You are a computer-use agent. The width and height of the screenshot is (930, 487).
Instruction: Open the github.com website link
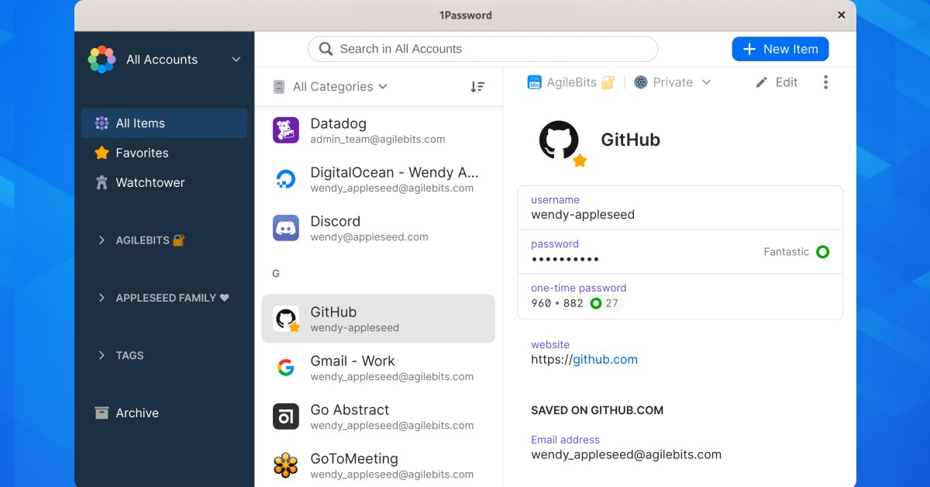click(x=605, y=359)
